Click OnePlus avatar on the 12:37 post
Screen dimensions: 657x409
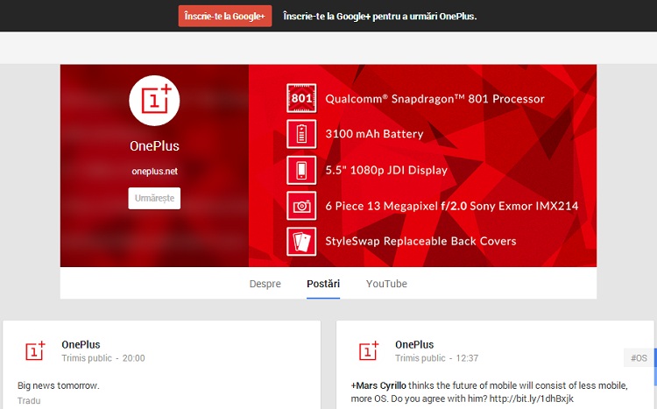coord(369,351)
